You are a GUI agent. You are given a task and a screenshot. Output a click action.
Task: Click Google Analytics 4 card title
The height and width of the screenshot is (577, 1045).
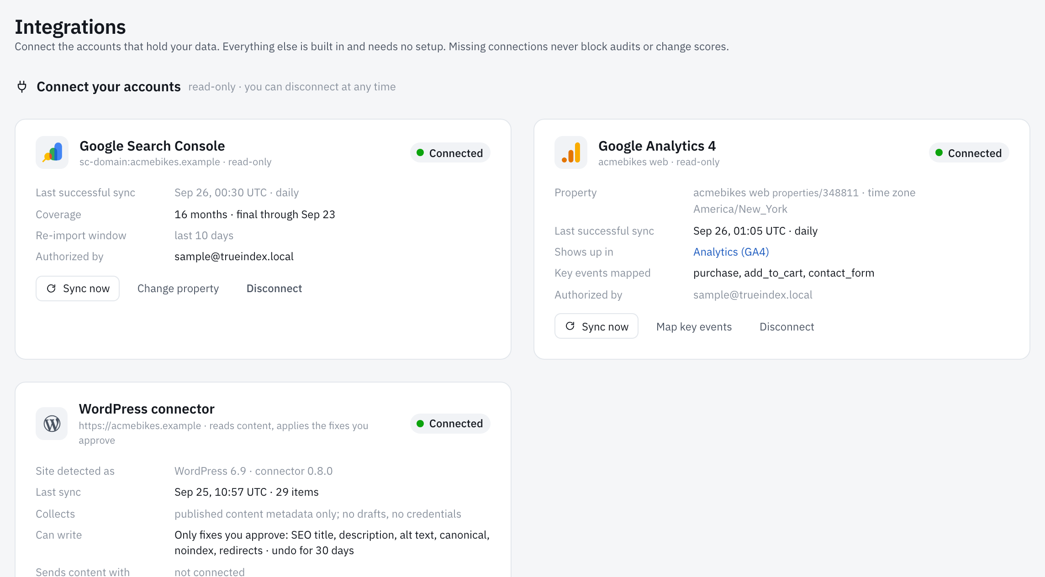(x=657, y=146)
